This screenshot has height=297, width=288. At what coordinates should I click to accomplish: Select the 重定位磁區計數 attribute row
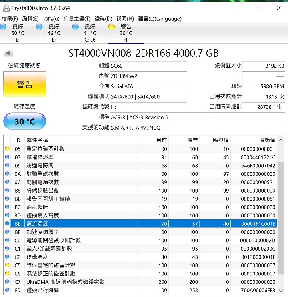pyautogui.click(x=140, y=149)
